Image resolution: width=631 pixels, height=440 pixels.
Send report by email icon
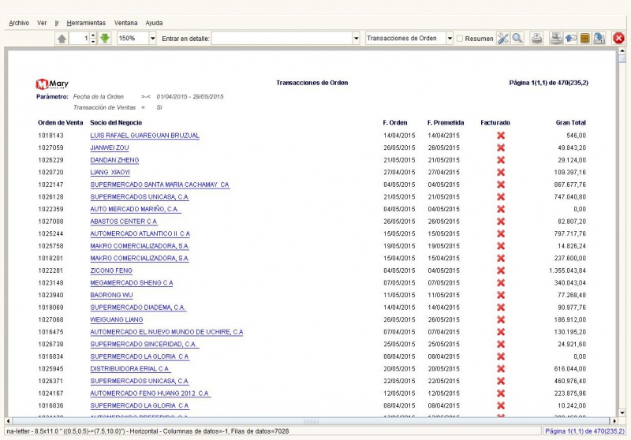point(570,39)
